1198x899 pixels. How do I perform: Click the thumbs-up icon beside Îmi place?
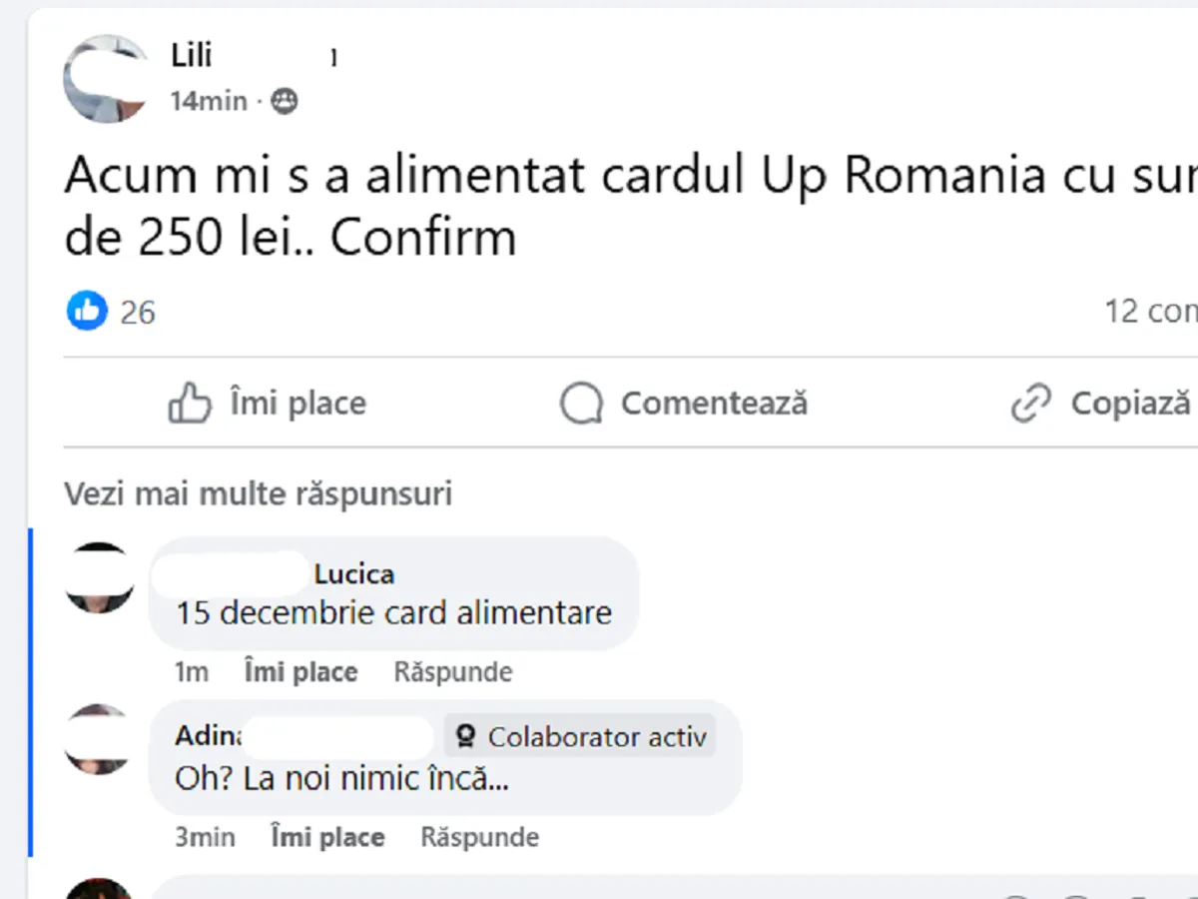[190, 405]
